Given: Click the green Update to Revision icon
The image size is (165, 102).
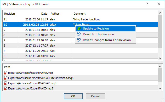Looking at the screenshot, I should point(79,29).
